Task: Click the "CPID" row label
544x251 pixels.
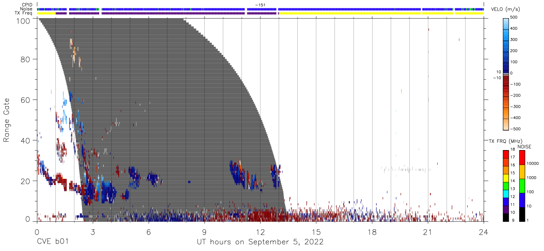Action: point(27,4)
